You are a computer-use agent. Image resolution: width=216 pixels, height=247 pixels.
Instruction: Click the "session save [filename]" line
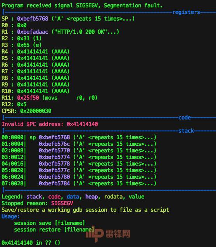(50, 223)
